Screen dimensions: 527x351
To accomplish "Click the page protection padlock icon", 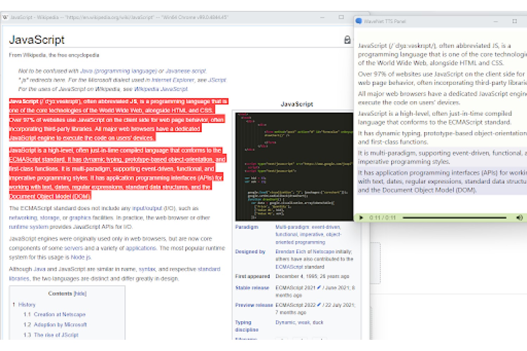I will pos(347,40).
